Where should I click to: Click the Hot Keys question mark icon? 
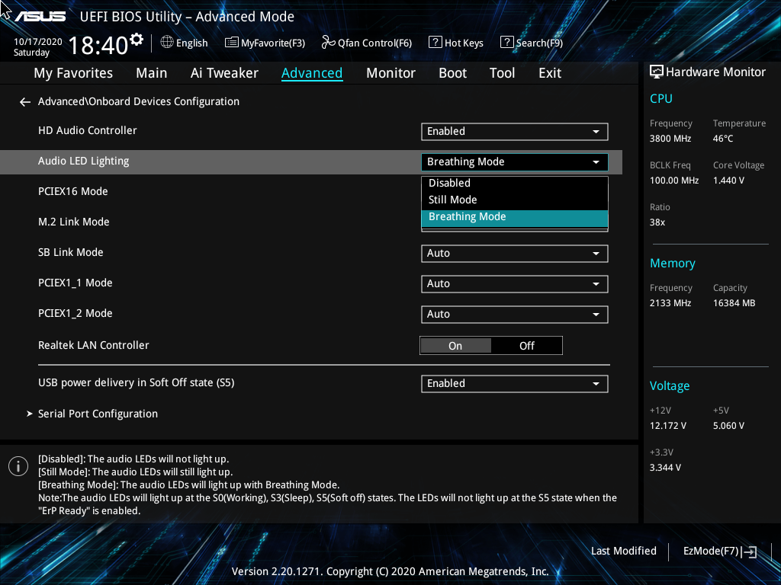(435, 43)
